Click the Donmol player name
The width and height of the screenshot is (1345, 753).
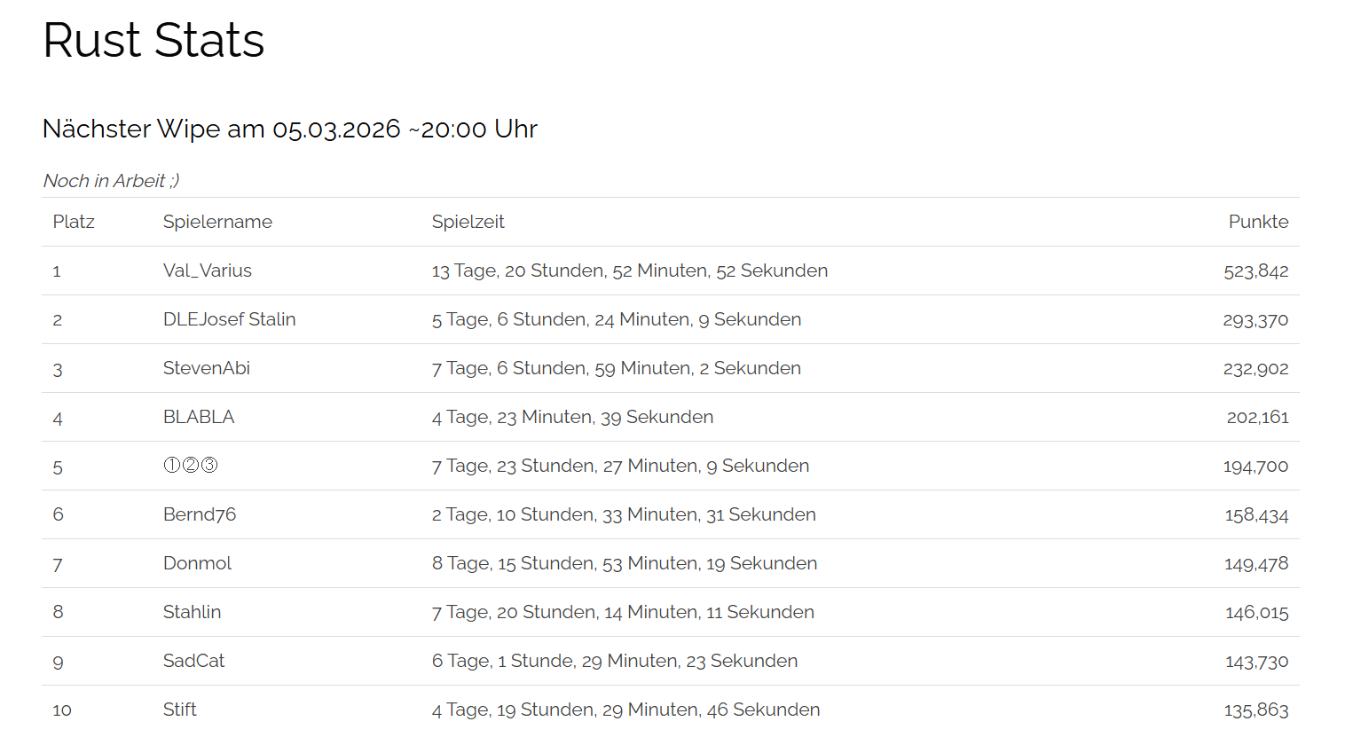tap(197, 563)
